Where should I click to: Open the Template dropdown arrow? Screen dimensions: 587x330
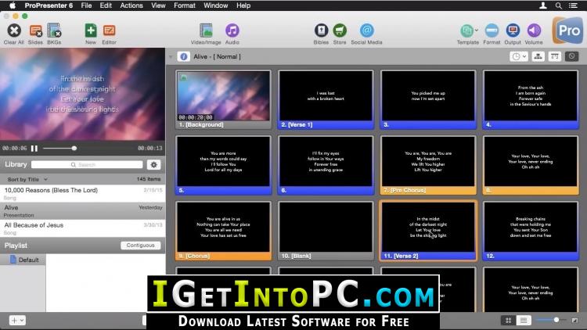(476, 30)
